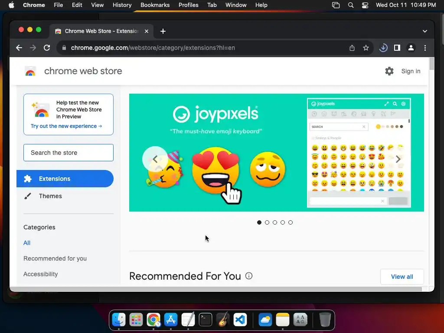Click Recommended For You info icon
This screenshot has width=444, height=333.
[249, 276]
